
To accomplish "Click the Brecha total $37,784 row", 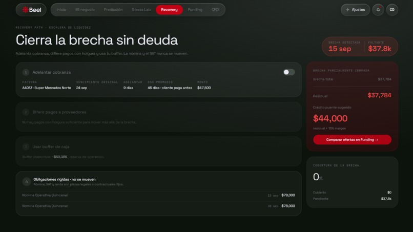I will click(x=352, y=79).
